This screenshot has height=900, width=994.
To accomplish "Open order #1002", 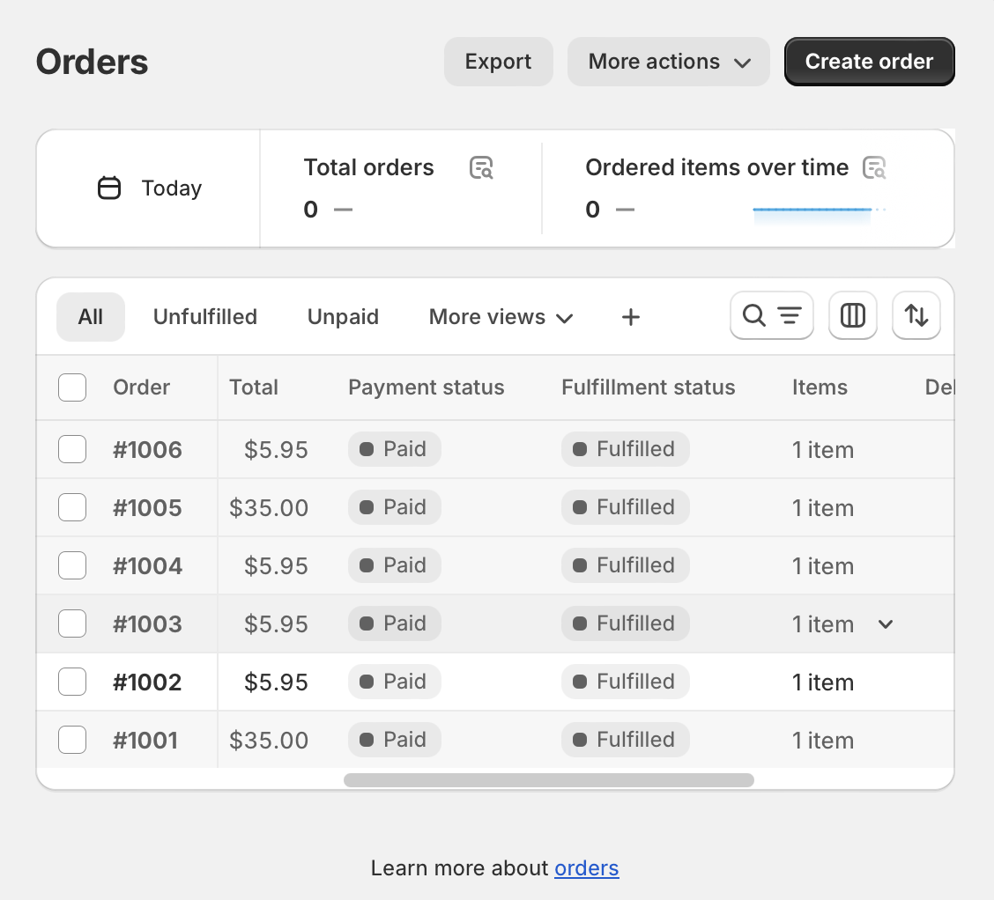I will pos(148,682).
